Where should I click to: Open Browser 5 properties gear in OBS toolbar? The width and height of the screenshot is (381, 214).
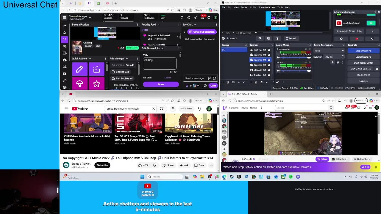260,38
